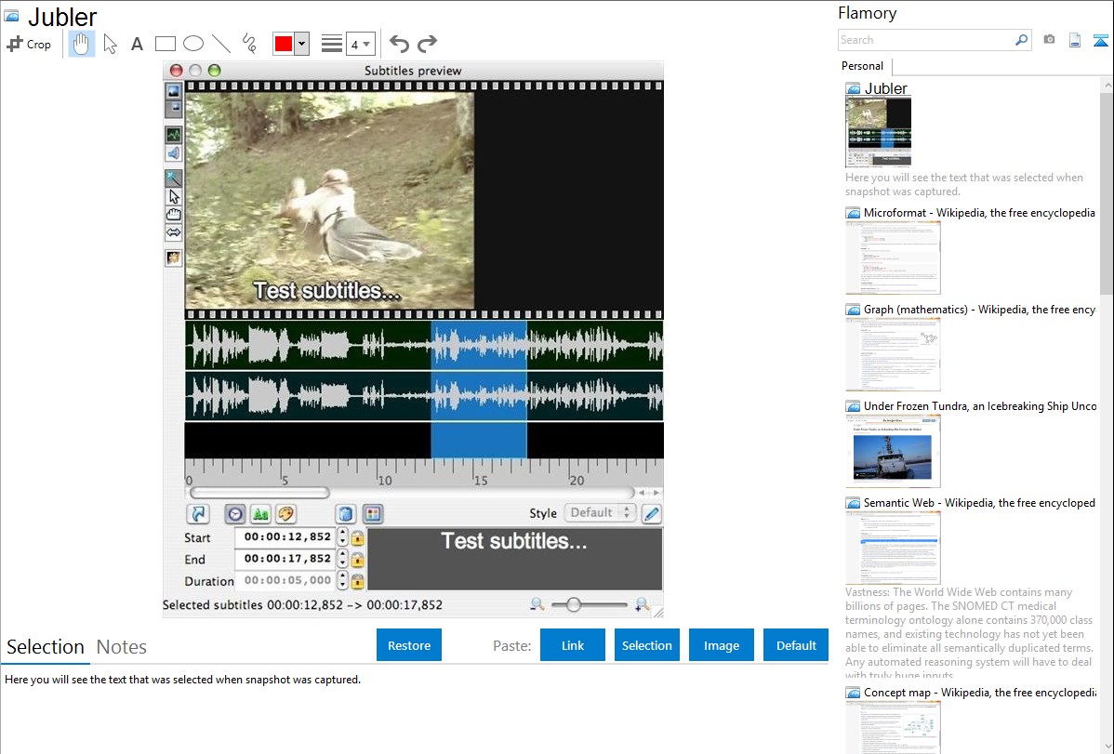The width and height of the screenshot is (1114, 754).
Task: Click the selected blue subtitle region in waveform
Action: point(479,390)
